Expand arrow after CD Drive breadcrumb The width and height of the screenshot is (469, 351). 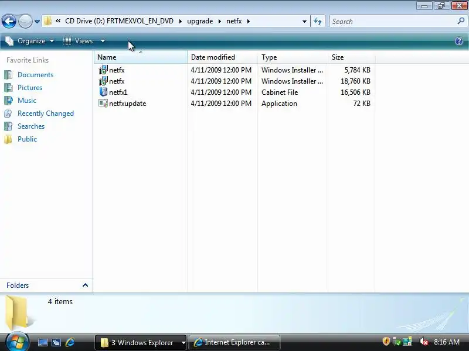pyautogui.click(x=181, y=22)
